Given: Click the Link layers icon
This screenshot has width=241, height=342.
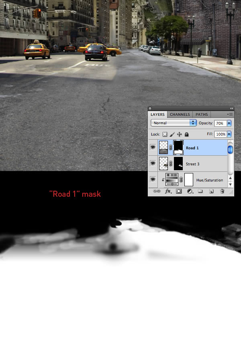Looking at the screenshot, I should 156,191.
